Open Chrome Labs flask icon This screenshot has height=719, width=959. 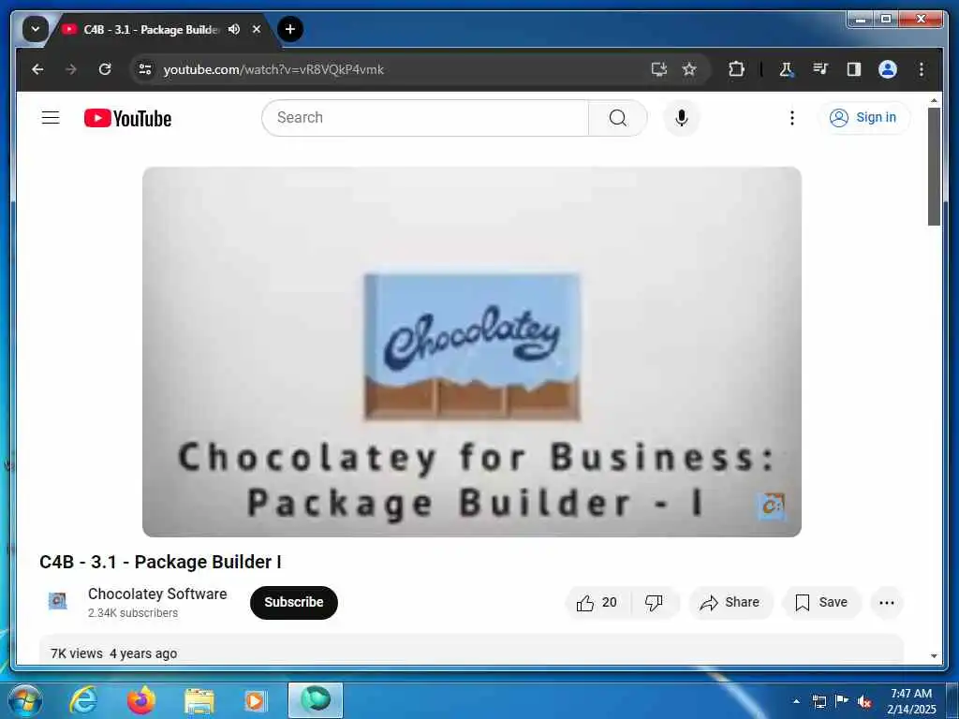click(x=786, y=69)
